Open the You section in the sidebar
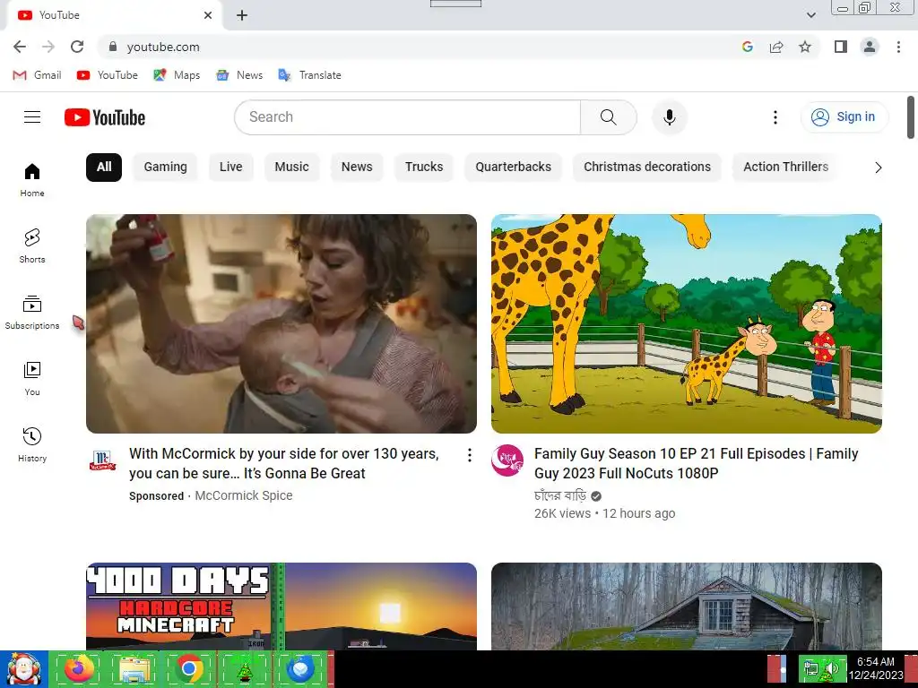The height and width of the screenshot is (688, 918). point(32,379)
